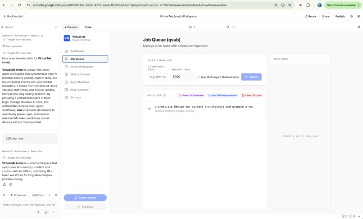Open the Chrome profile avatar

319,5
